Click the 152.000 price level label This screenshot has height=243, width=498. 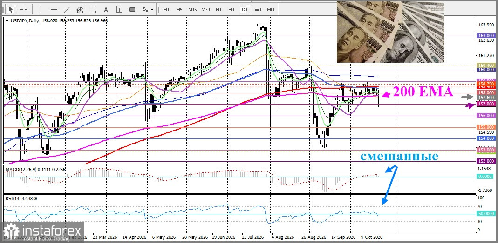coord(486,161)
